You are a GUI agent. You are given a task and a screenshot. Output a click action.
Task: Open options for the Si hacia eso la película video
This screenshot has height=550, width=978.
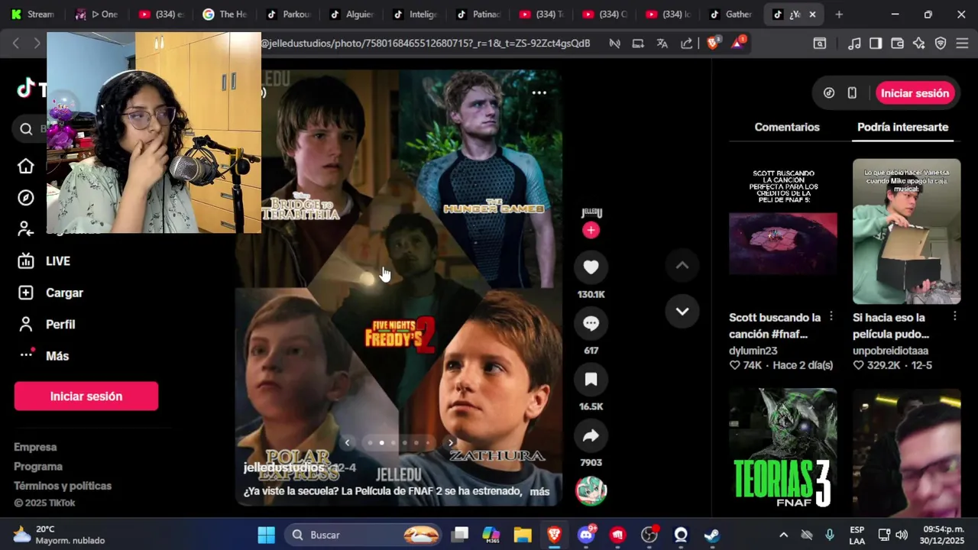coord(955,317)
